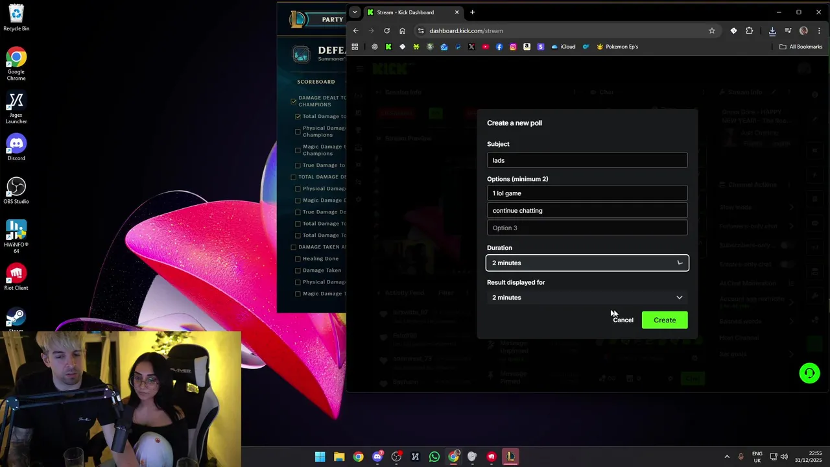Screen dimensions: 830x467
Task: Open the Chrome tab search dropdown
Action: (355, 12)
